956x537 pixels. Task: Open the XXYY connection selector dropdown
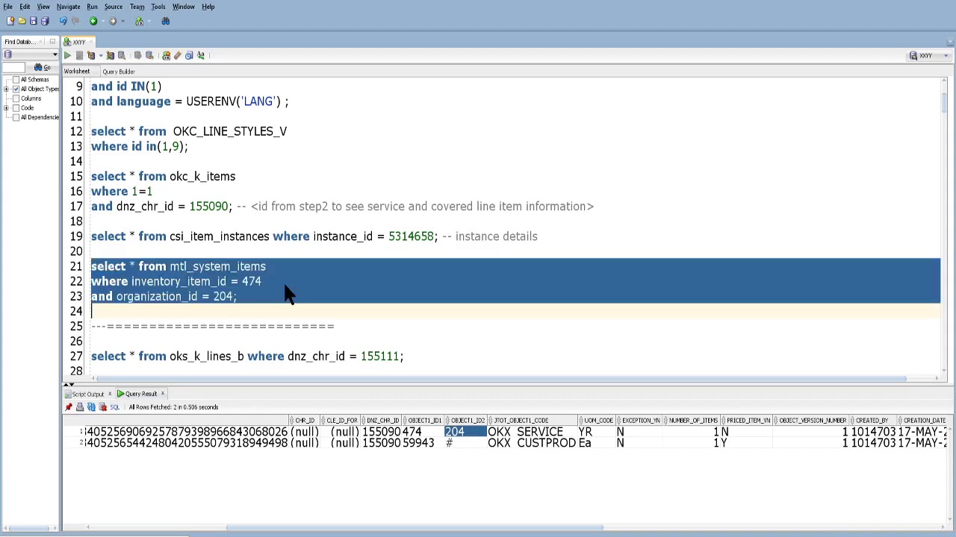coord(929,55)
